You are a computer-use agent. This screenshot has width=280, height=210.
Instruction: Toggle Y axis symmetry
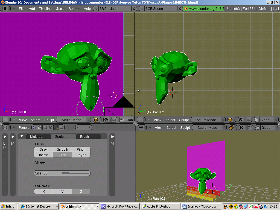(62, 191)
